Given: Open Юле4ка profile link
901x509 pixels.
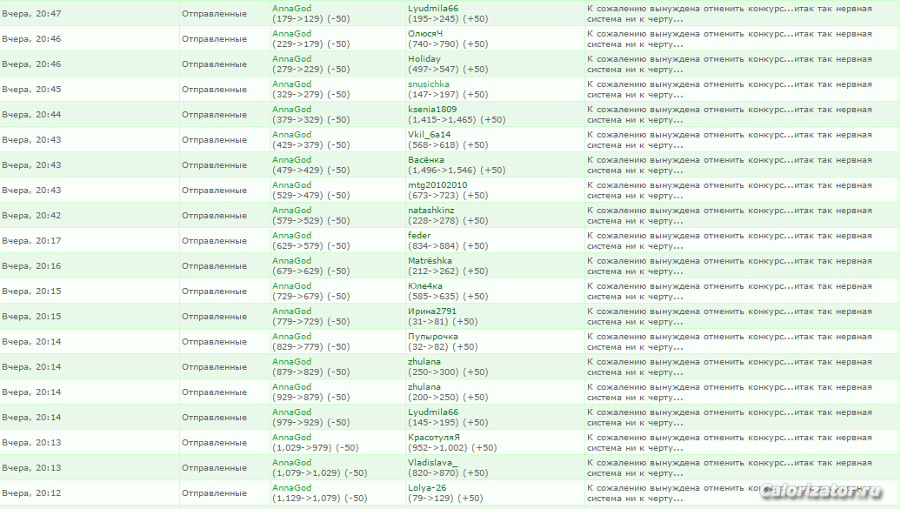Looking at the screenshot, I should pos(425,286).
